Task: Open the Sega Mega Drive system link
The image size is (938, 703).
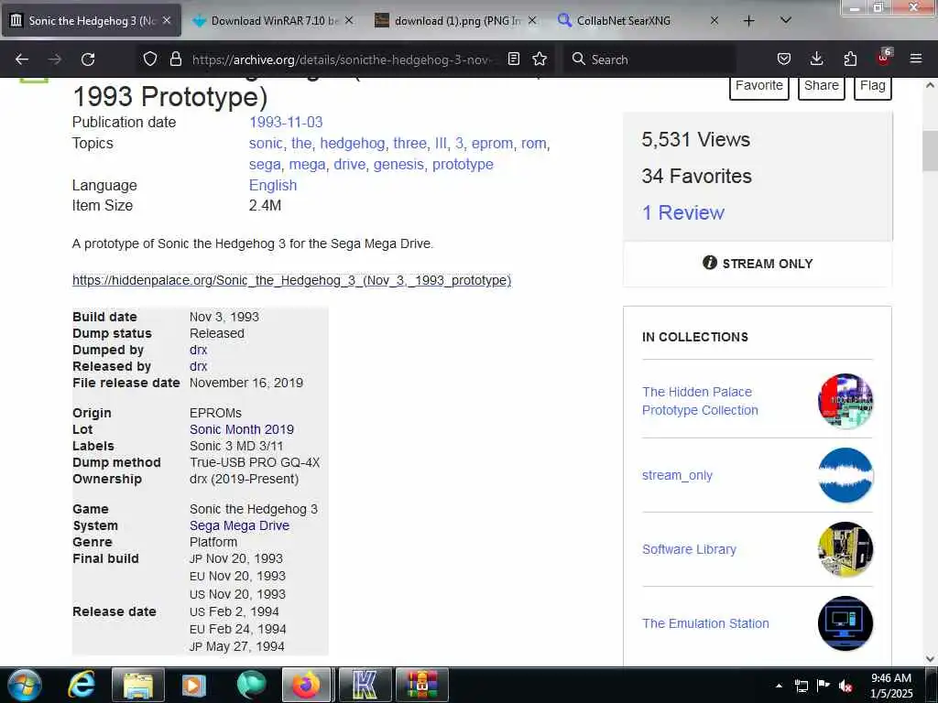Action: pyautogui.click(x=239, y=525)
